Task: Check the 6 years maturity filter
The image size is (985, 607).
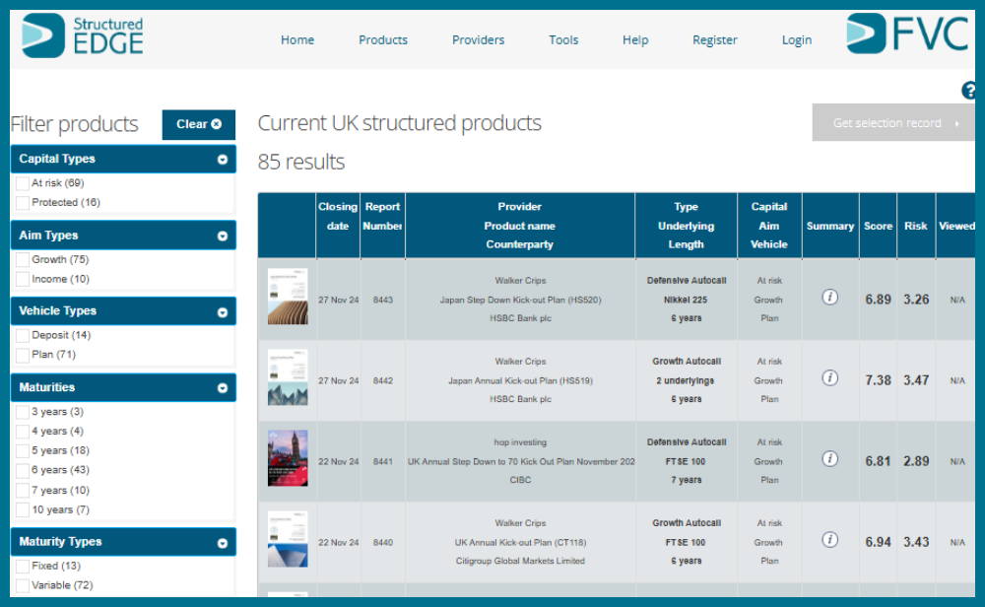Action: 23,471
